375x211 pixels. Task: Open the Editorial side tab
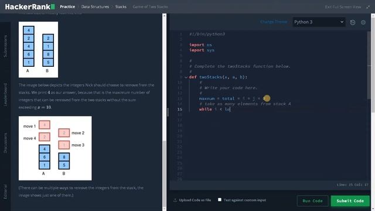click(x=5, y=192)
